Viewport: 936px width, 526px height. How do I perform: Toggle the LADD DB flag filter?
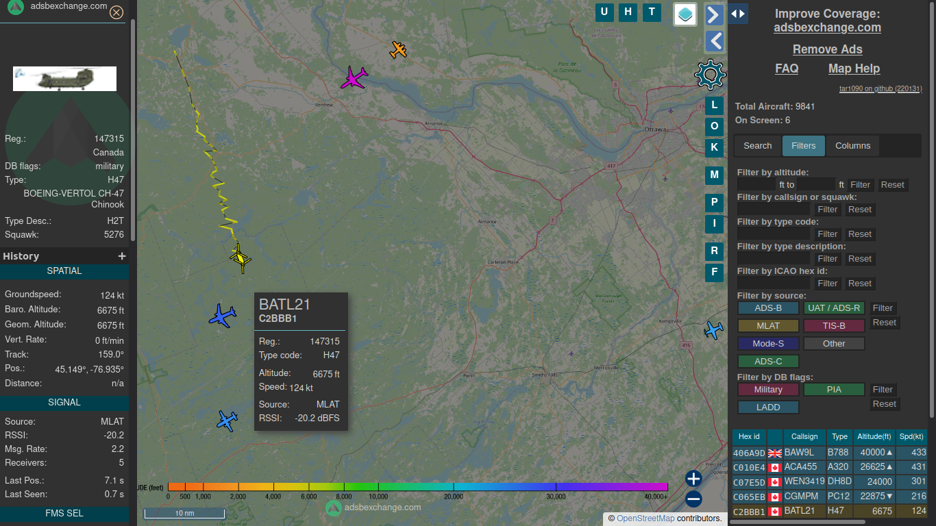tap(768, 408)
